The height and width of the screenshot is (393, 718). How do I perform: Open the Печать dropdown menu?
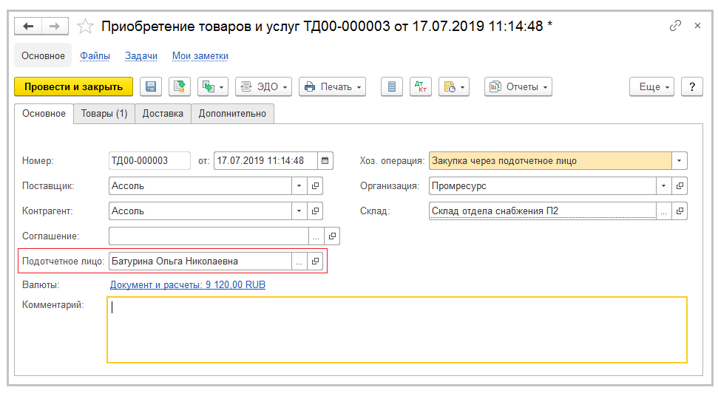333,86
